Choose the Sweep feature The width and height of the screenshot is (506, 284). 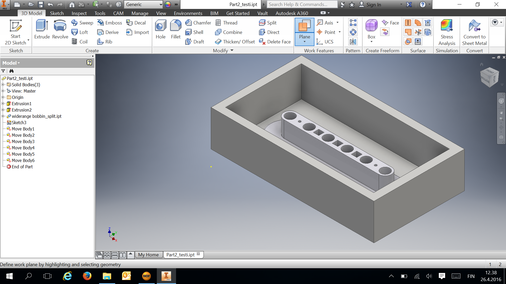[82, 23]
